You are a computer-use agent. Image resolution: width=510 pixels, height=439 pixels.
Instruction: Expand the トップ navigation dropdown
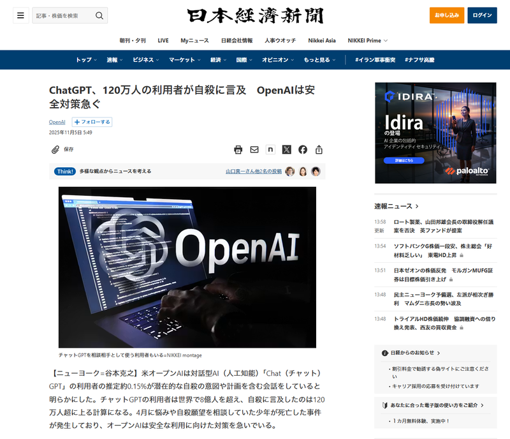coord(86,60)
